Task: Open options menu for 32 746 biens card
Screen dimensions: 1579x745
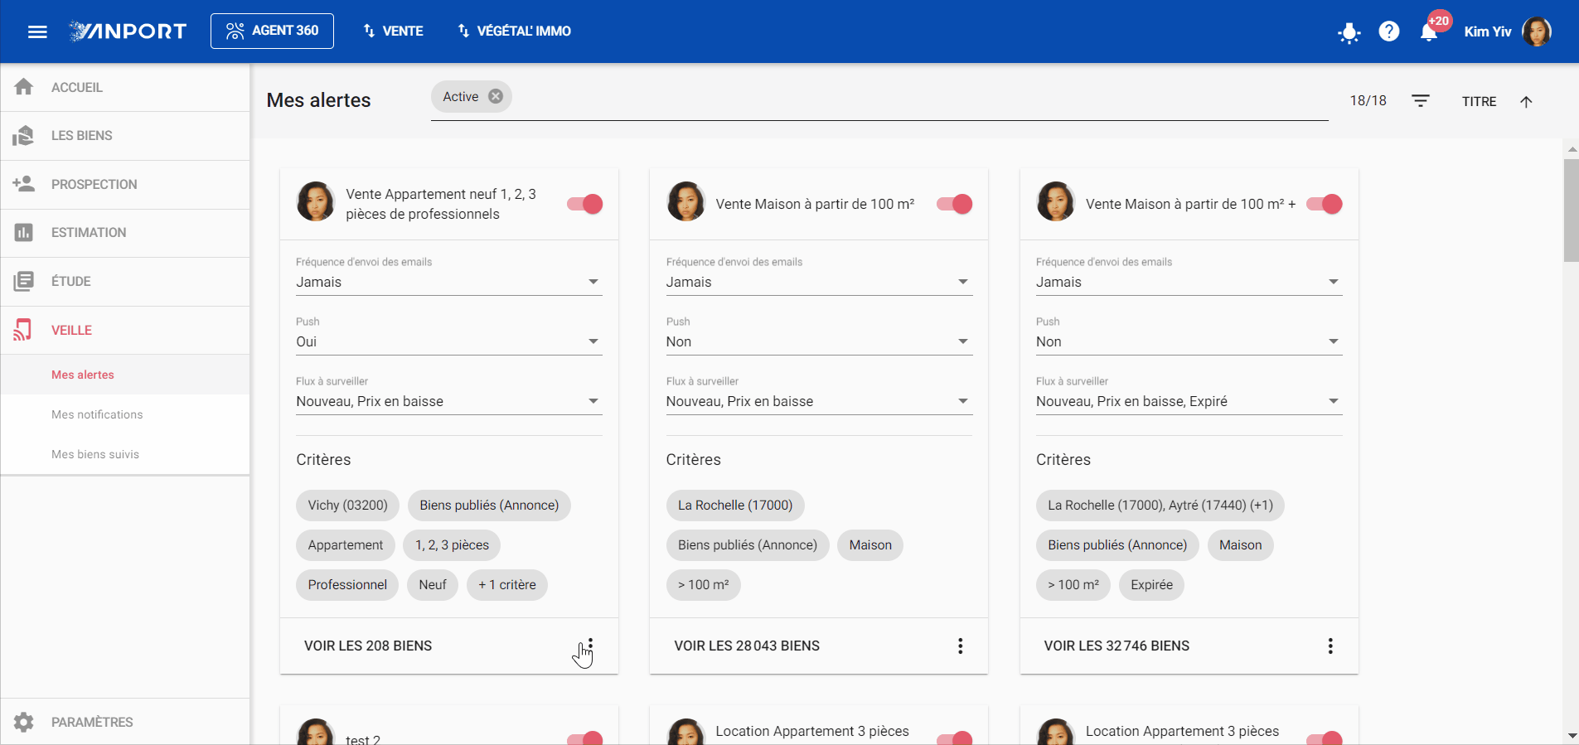Action: pos(1330,646)
